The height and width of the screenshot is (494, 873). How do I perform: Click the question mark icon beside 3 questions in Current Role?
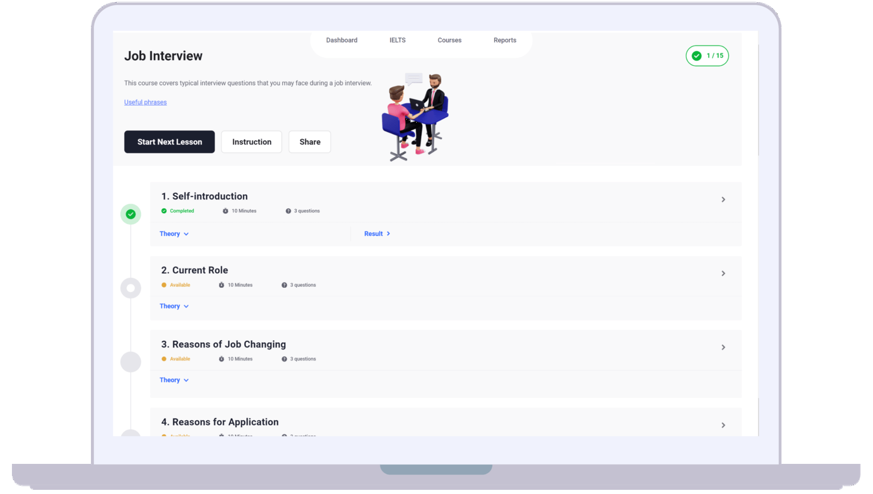(284, 285)
